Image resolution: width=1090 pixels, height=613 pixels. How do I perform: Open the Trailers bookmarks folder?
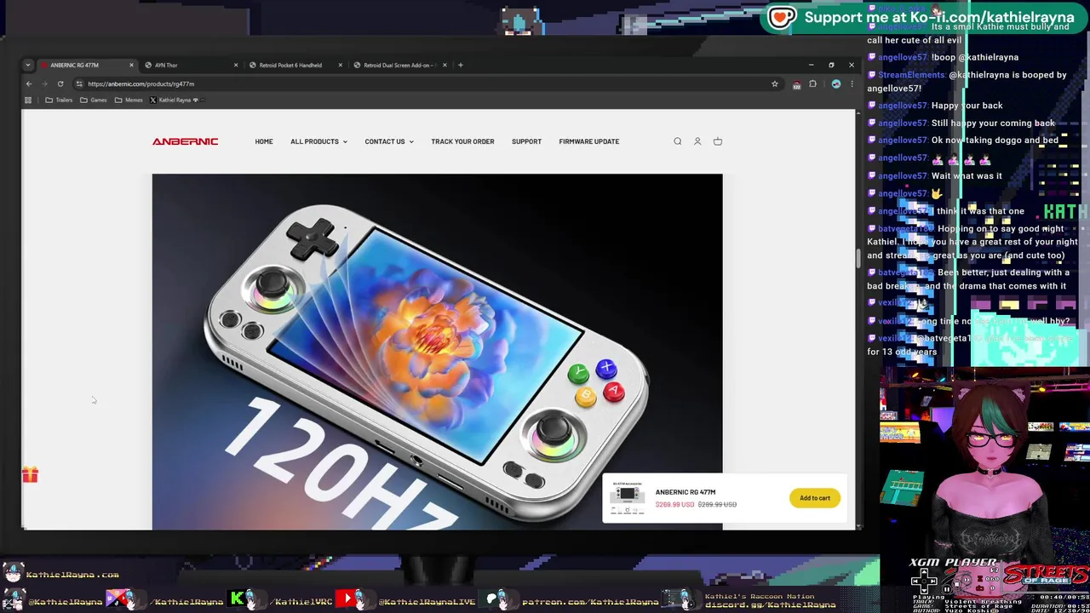(59, 100)
